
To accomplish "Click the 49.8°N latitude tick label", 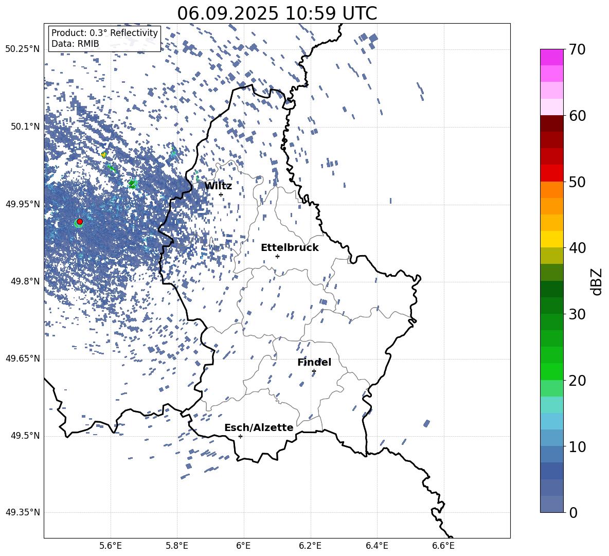I will pyautogui.click(x=25, y=281).
